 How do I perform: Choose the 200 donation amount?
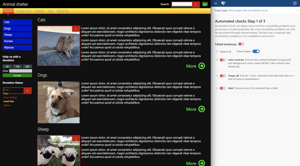27,67
